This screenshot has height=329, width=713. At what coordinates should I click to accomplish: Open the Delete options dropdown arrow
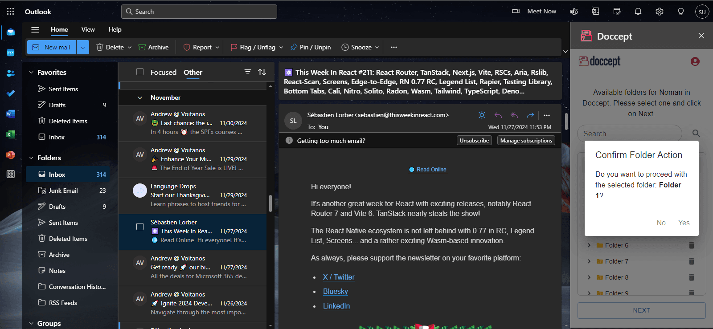coord(130,47)
